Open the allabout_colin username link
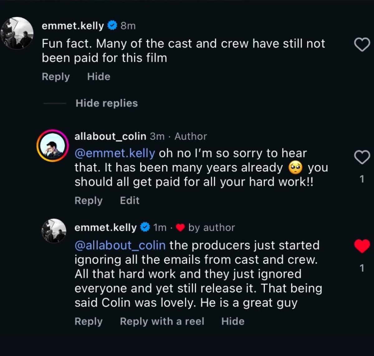The image size is (374, 356). click(x=110, y=136)
